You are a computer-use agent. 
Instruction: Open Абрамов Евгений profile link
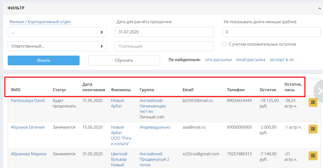pos(28,127)
